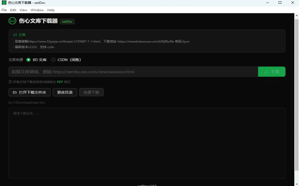Open the File menu
Viewport: 299px width, 186px height.
click(4, 10)
